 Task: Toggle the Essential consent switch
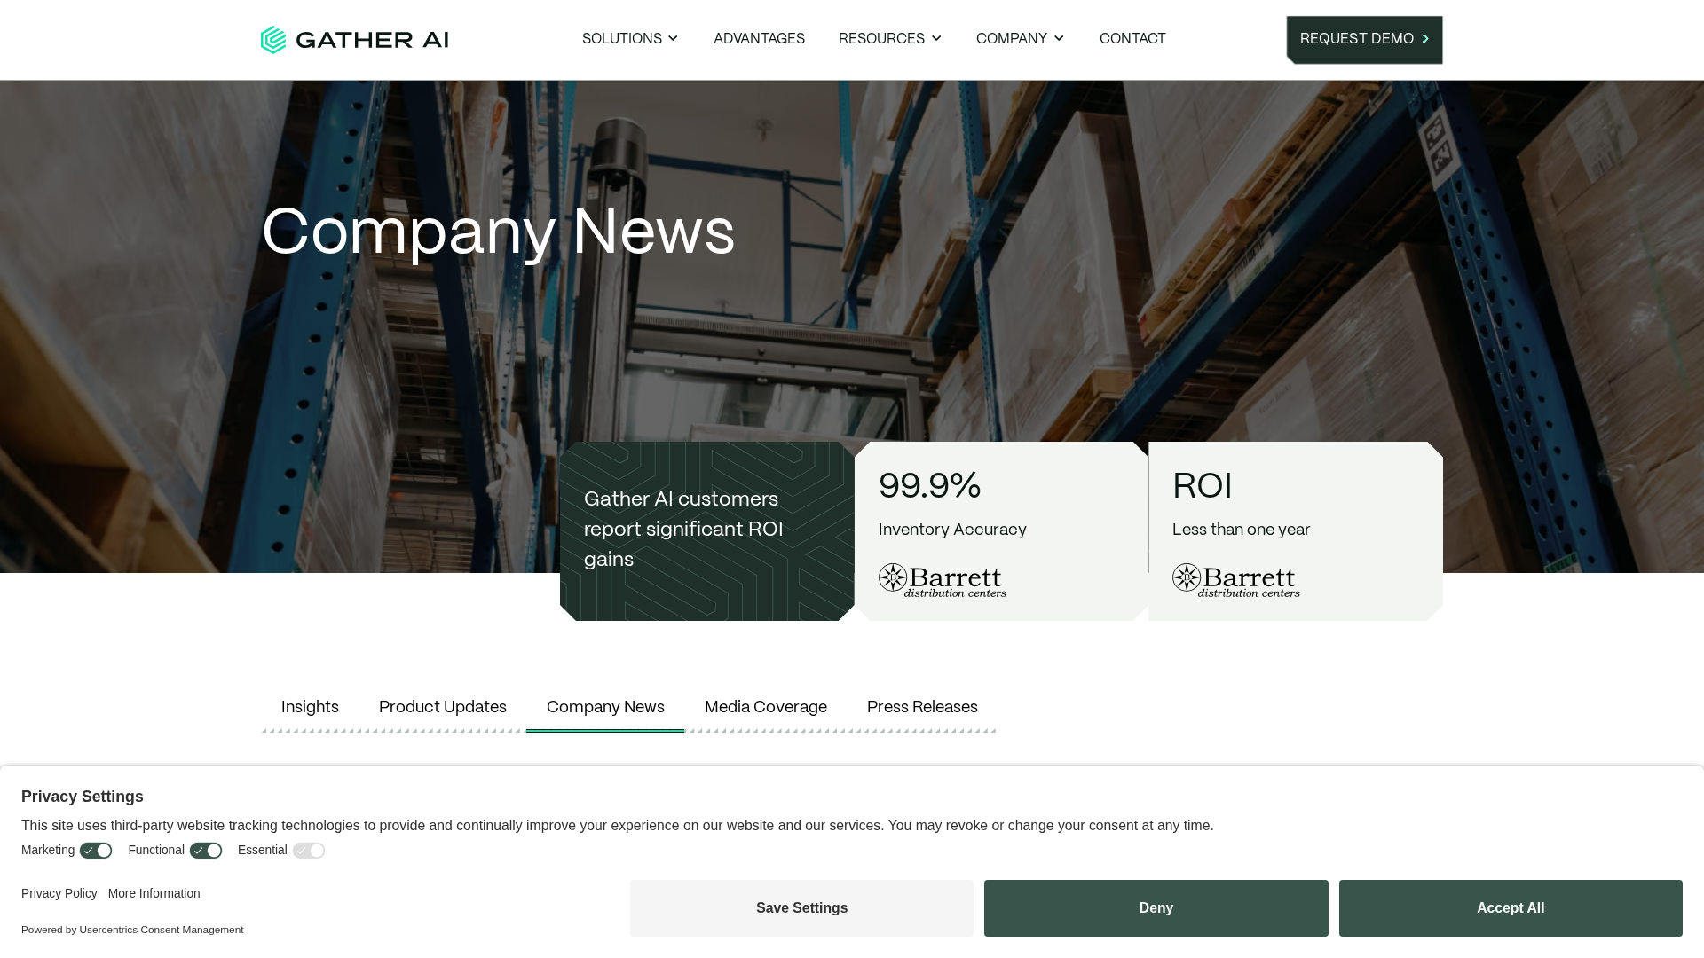coord(309,851)
